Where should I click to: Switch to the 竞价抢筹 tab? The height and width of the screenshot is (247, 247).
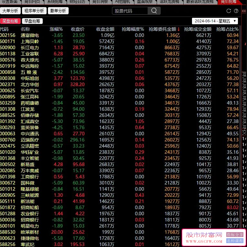pos(229,2)
